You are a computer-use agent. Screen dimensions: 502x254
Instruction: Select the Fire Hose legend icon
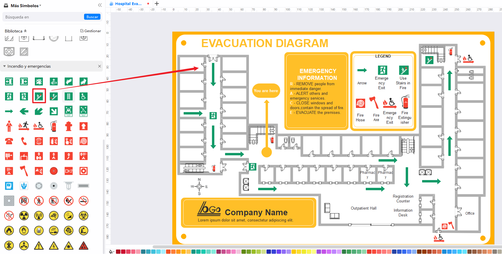[x=360, y=103]
